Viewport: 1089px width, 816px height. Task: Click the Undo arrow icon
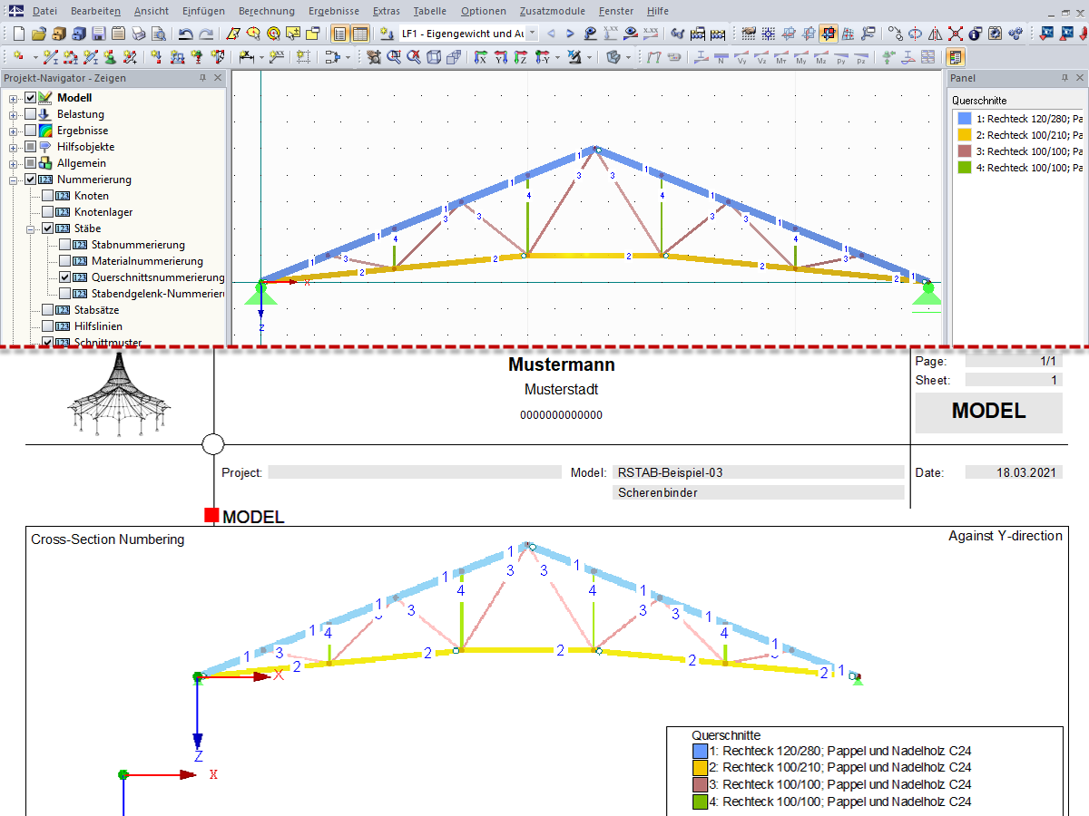(x=186, y=34)
